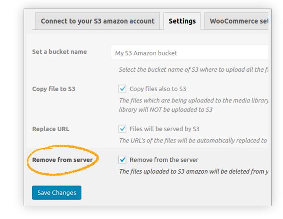Click the description files uploaded to S3 amazon deleted
This screenshot has height=219, width=283.
[193, 171]
